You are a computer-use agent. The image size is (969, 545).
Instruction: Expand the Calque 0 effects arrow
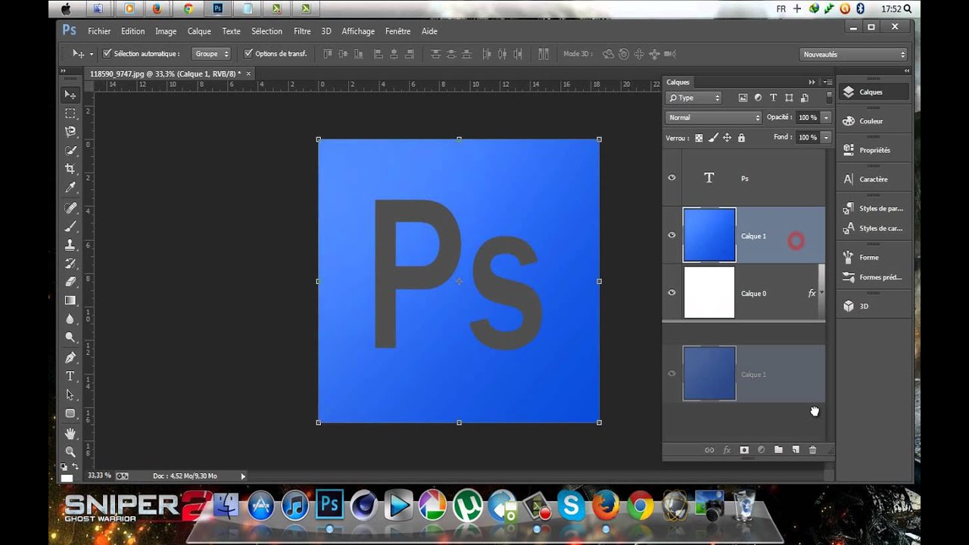(821, 293)
